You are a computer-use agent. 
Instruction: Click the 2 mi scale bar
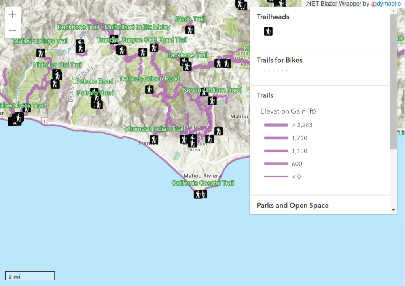30,276
